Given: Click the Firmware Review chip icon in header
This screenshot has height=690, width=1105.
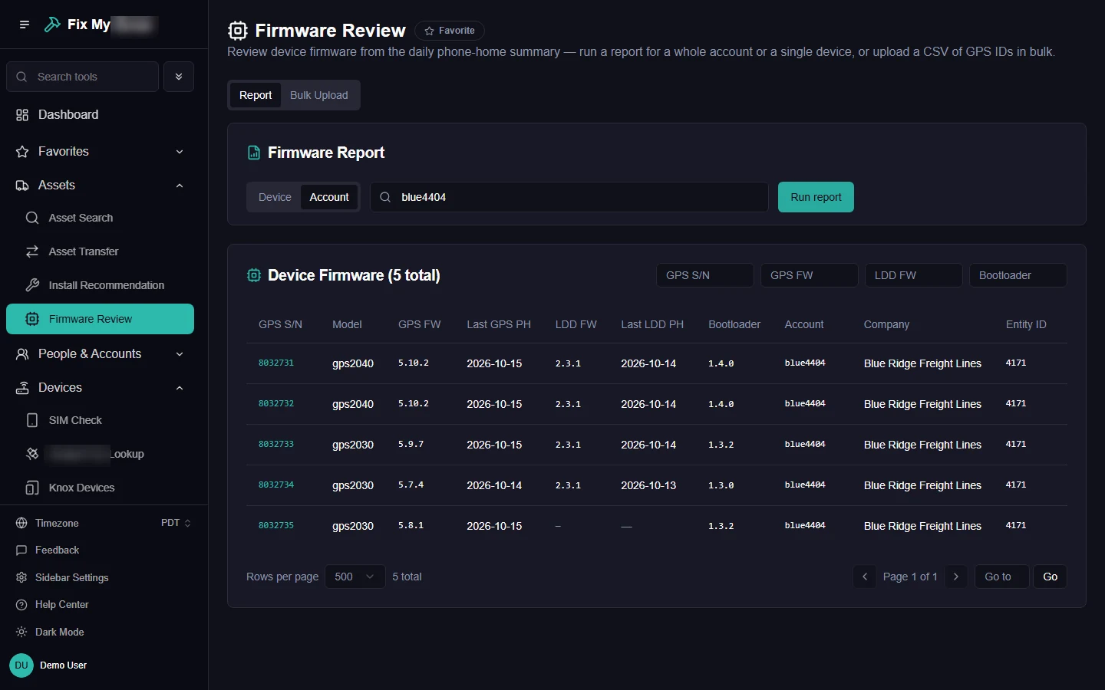Looking at the screenshot, I should (238, 31).
